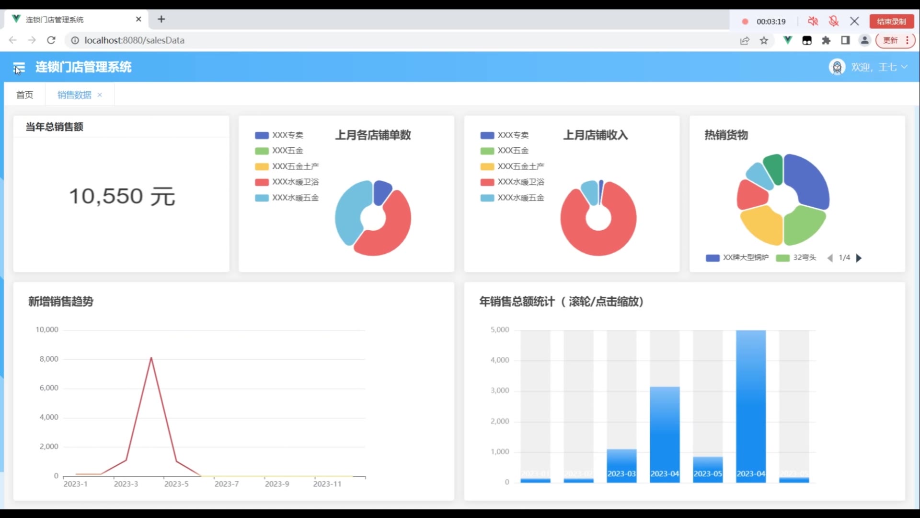920x518 pixels.
Task: Click the user avatar icon
Action: click(x=837, y=67)
